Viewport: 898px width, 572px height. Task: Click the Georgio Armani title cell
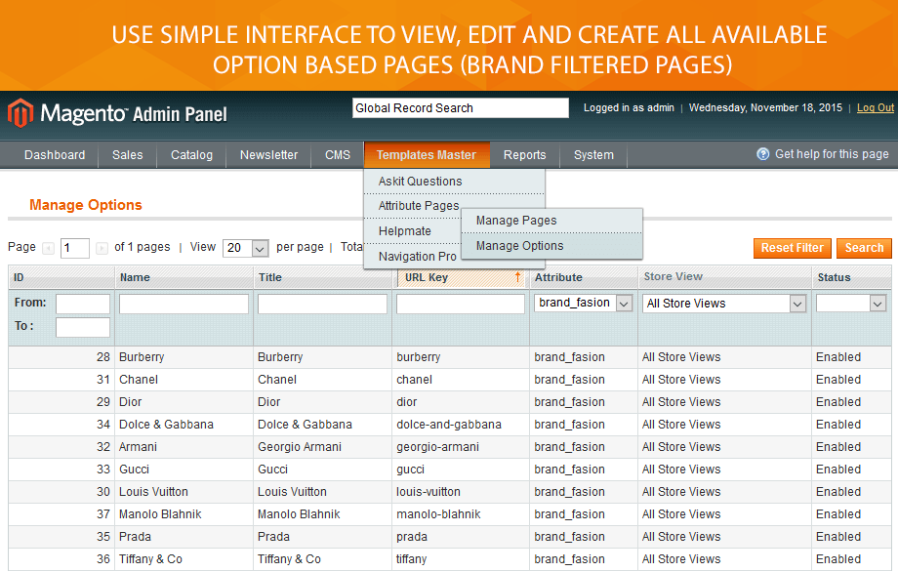322,447
